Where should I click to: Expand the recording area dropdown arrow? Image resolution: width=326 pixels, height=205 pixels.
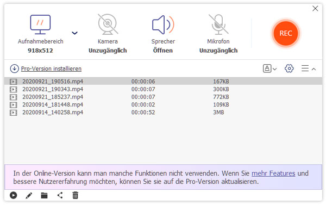(74, 33)
